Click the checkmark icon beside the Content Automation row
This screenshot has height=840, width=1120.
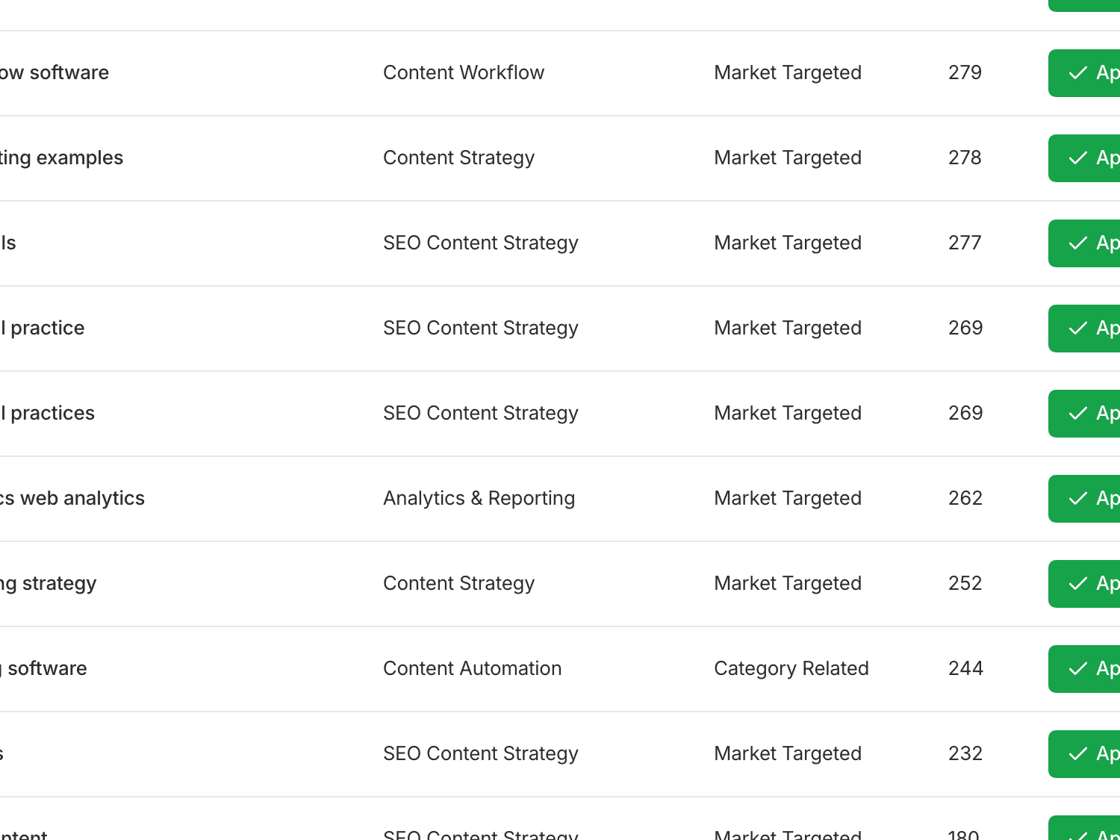[x=1077, y=669]
